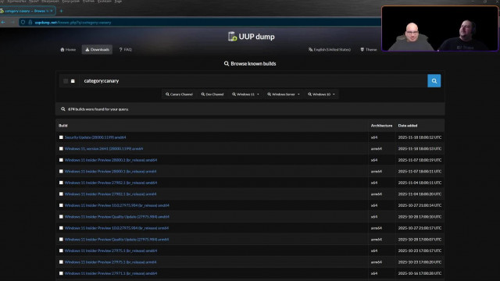Expand the Windows 11 filter dropdown
Screen dimensions: 500x281
[x=245, y=94]
